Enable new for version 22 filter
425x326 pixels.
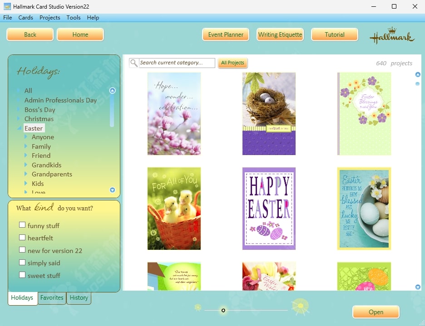point(22,250)
